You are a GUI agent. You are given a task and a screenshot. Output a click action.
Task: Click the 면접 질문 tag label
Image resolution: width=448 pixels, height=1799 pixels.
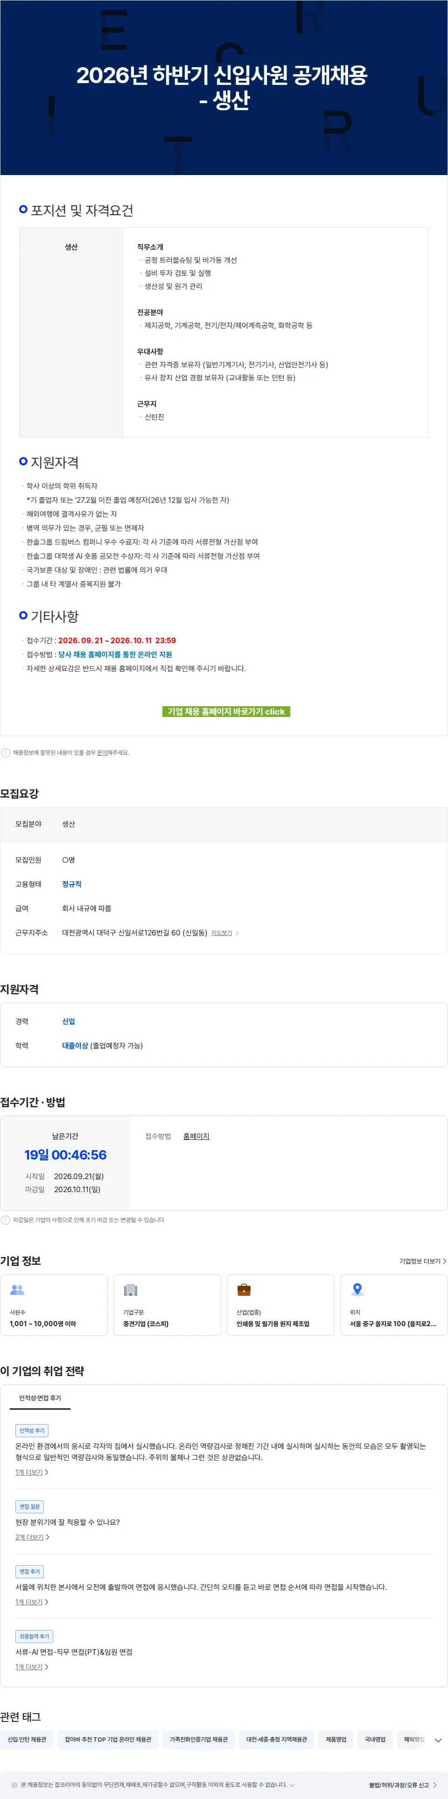click(x=29, y=1506)
